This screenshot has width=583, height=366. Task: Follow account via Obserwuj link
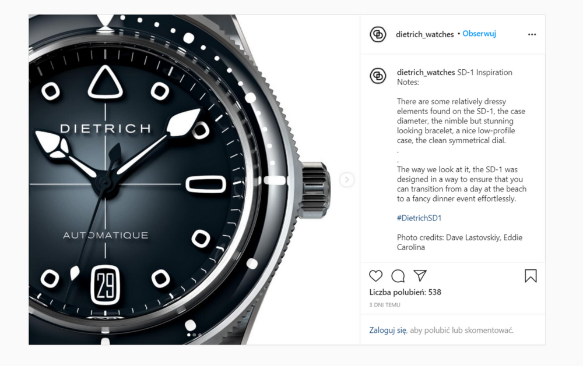[x=479, y=33]
